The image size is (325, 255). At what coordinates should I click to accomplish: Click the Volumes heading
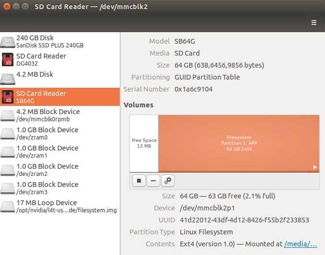138,105
